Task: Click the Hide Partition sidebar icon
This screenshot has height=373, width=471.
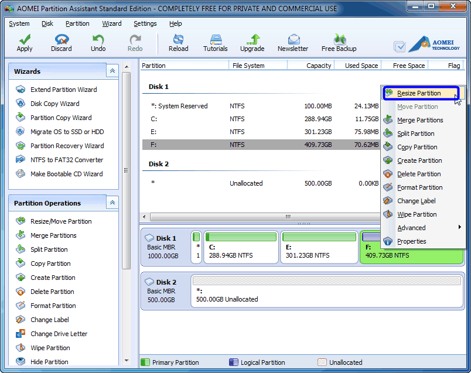Action: 21,361
